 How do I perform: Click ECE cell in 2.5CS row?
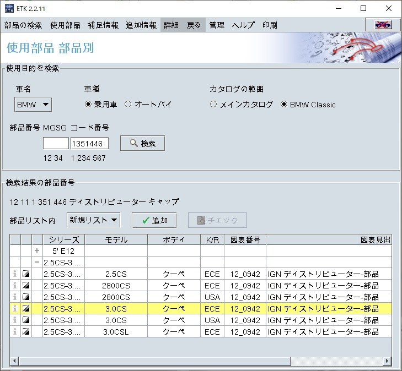click(212, 274)
